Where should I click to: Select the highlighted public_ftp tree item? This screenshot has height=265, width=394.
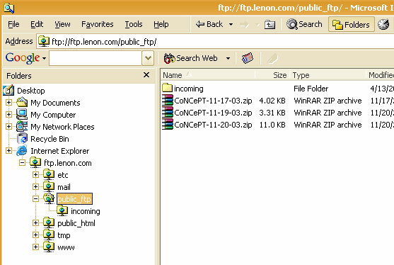pos(75,199)
